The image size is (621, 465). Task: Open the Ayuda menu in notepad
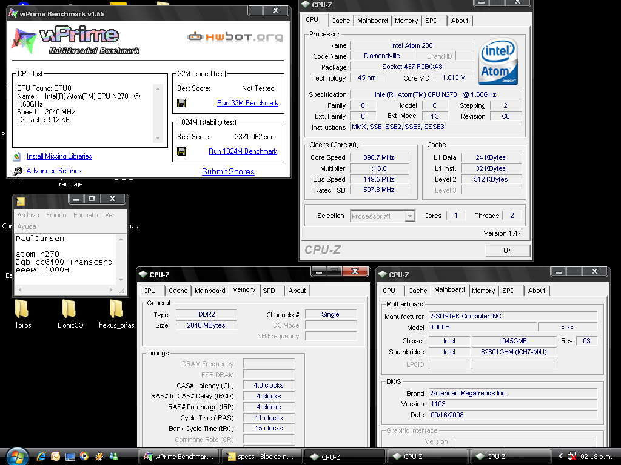27,226
